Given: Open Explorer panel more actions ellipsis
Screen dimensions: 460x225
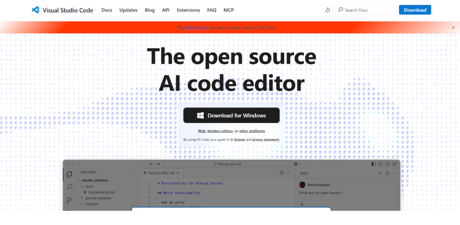Looking at the screenshot, I should 134,172.
